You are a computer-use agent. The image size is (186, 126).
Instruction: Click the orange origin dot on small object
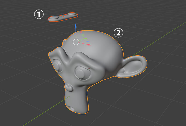pyautogui.click(x=63, y=17)
